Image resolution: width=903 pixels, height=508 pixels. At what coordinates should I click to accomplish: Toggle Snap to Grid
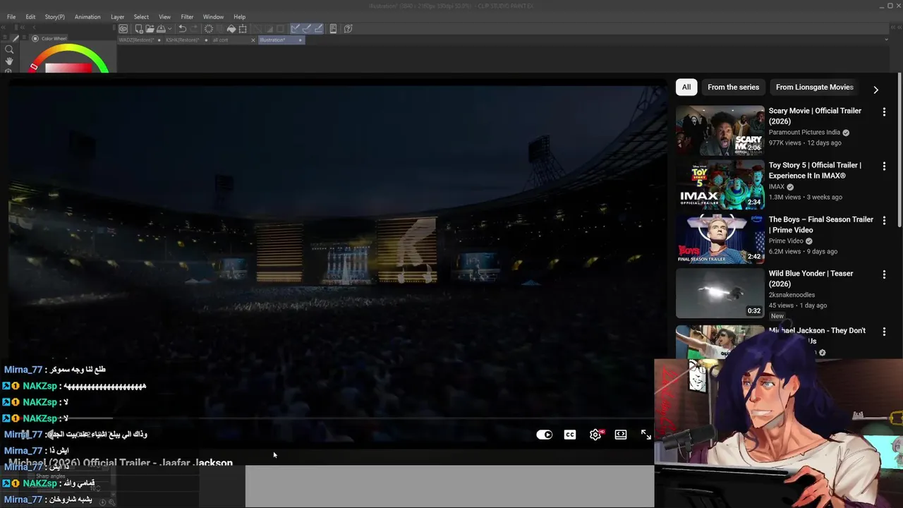[318, 29]
